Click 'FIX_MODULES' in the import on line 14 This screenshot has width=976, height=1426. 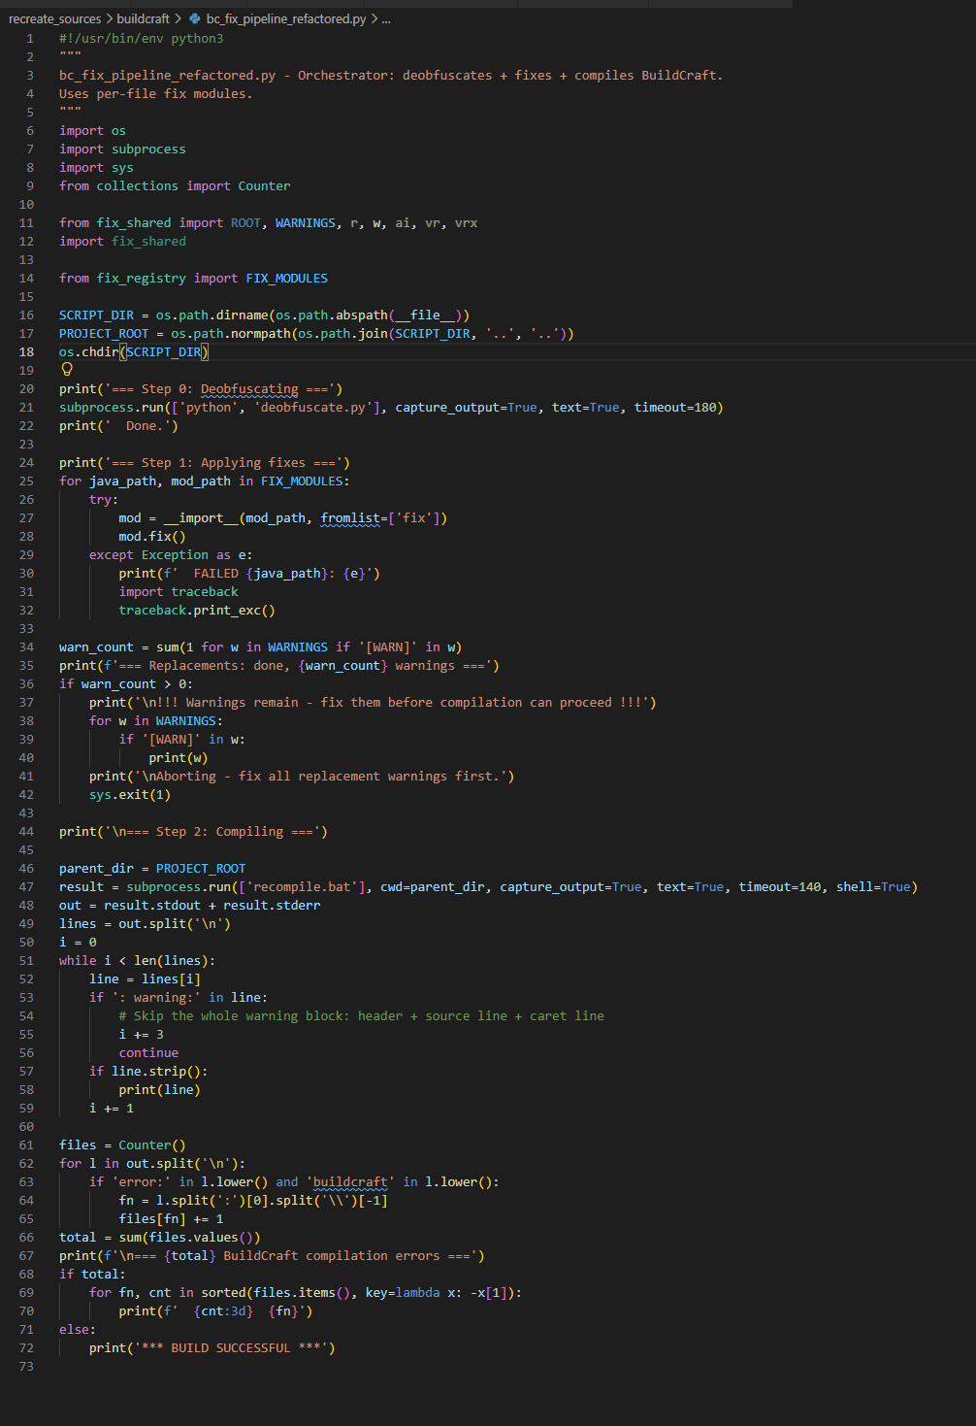click(x=286, y=279)
